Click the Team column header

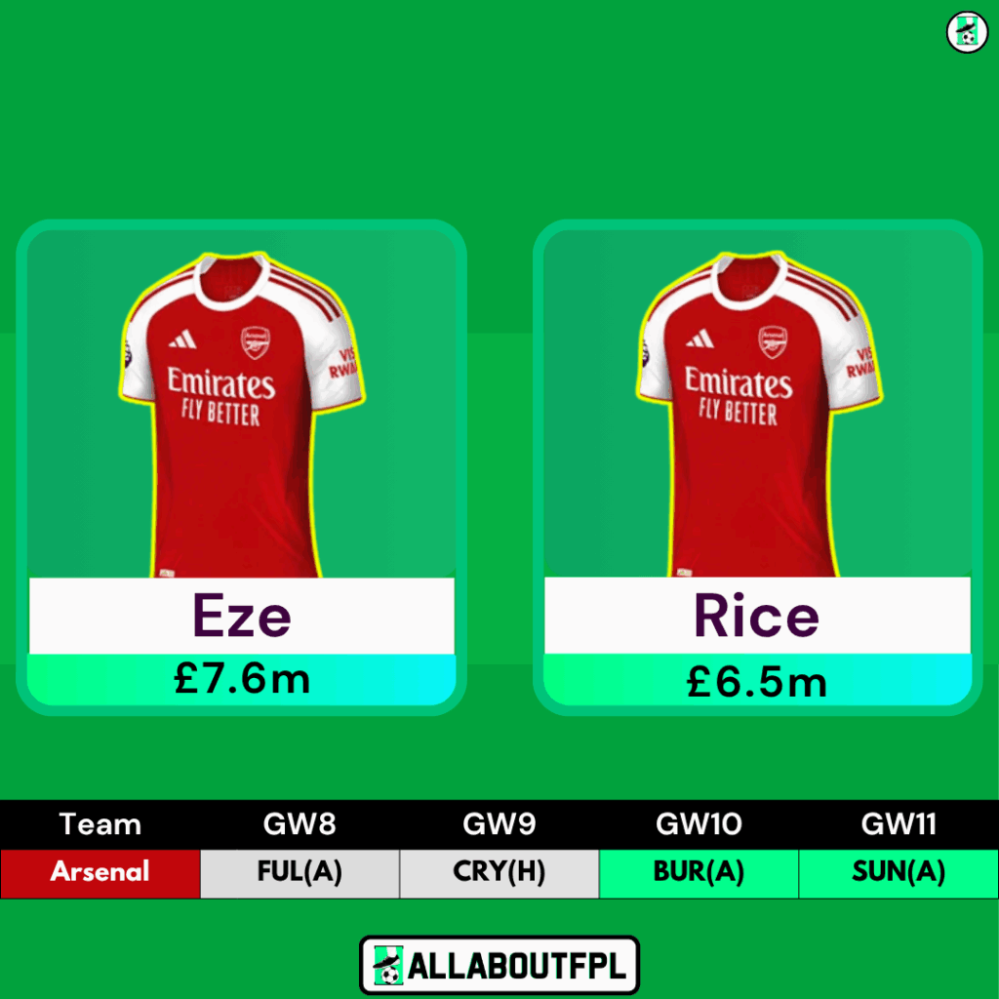coord(100,824)
